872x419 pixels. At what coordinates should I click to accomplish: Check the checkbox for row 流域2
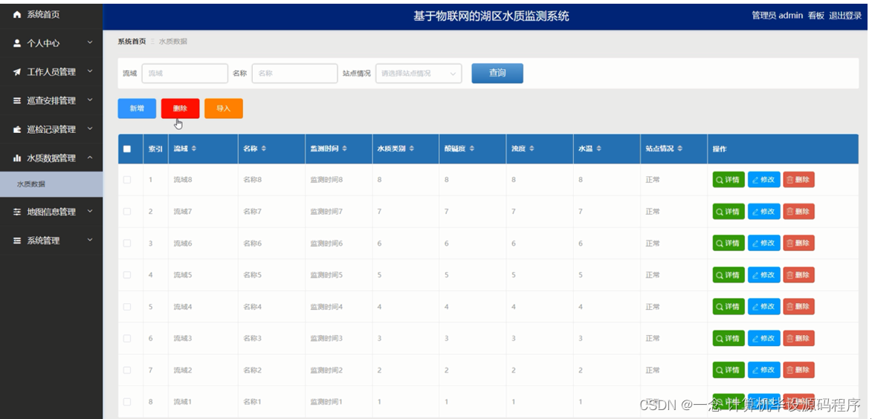pos(127,370)
